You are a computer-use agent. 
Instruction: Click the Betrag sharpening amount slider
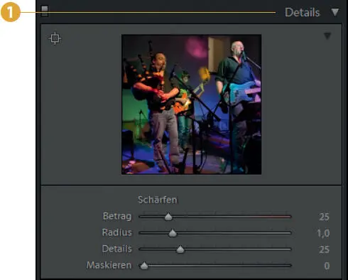coord(215,217)
